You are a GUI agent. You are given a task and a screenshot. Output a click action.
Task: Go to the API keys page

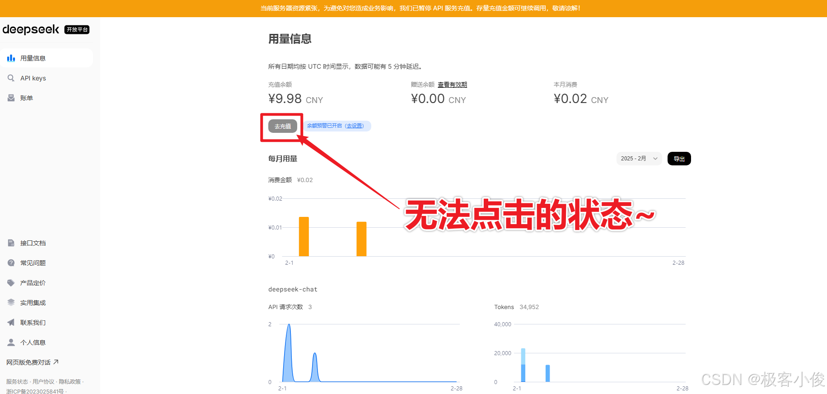(47, 78)
